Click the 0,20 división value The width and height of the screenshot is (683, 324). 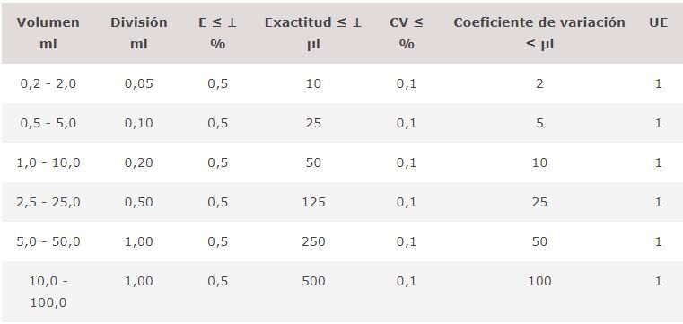[138, 162]
